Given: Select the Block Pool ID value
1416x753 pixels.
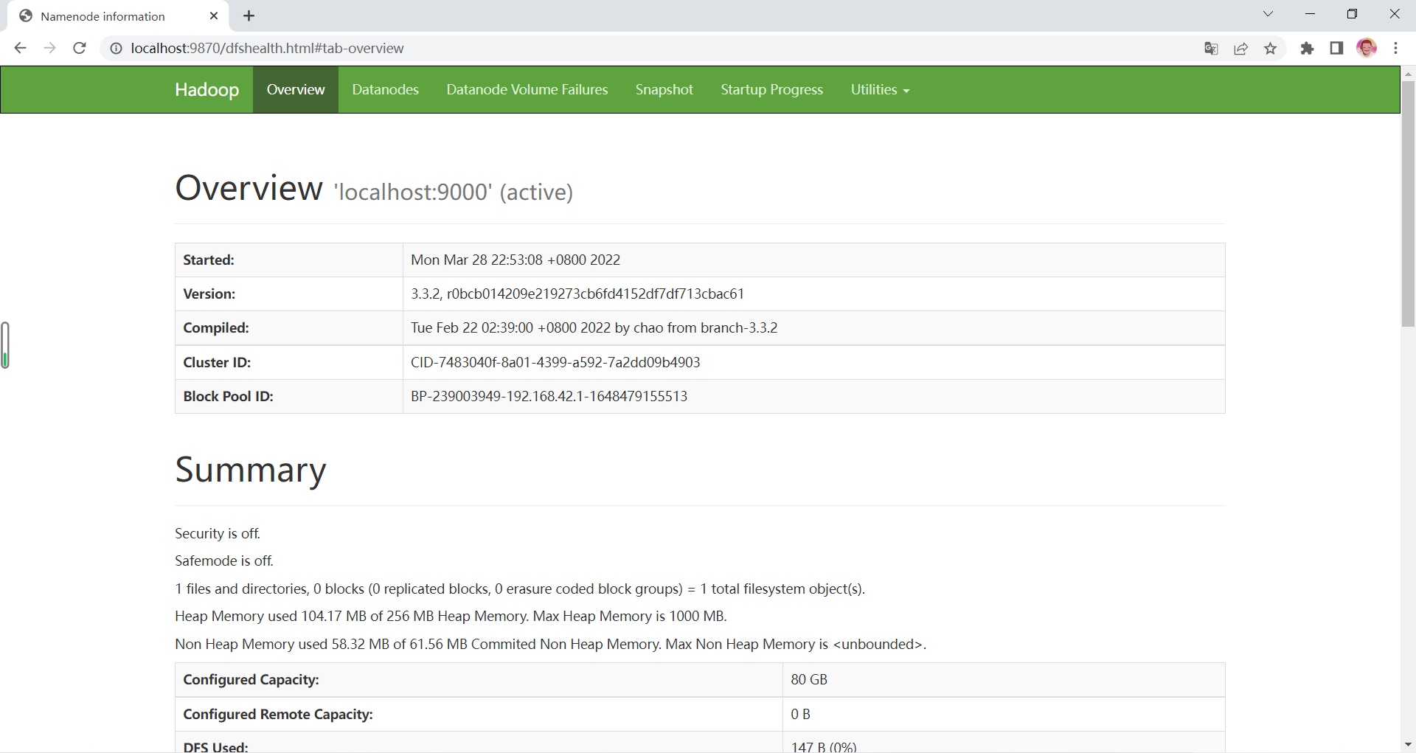Looking at the screenshot, I should click(x=549, y=396).
